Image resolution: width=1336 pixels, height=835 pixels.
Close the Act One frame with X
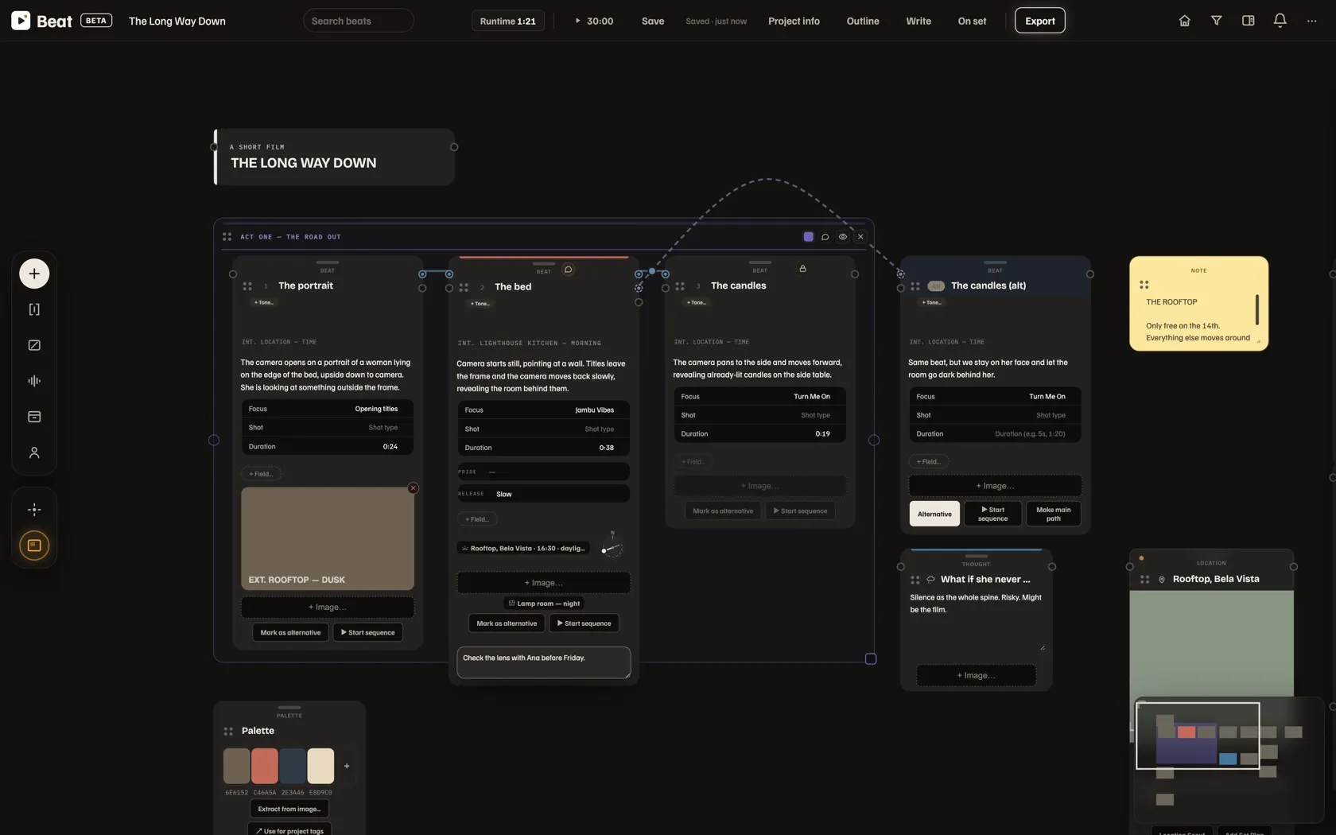click(x=860, y=237)
